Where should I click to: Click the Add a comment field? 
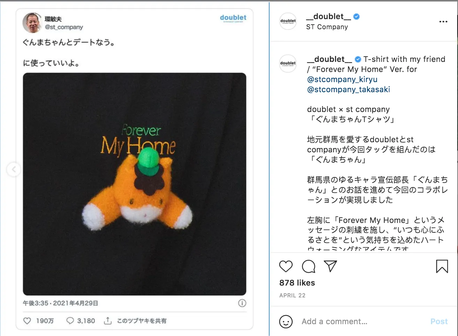[362, 321]
